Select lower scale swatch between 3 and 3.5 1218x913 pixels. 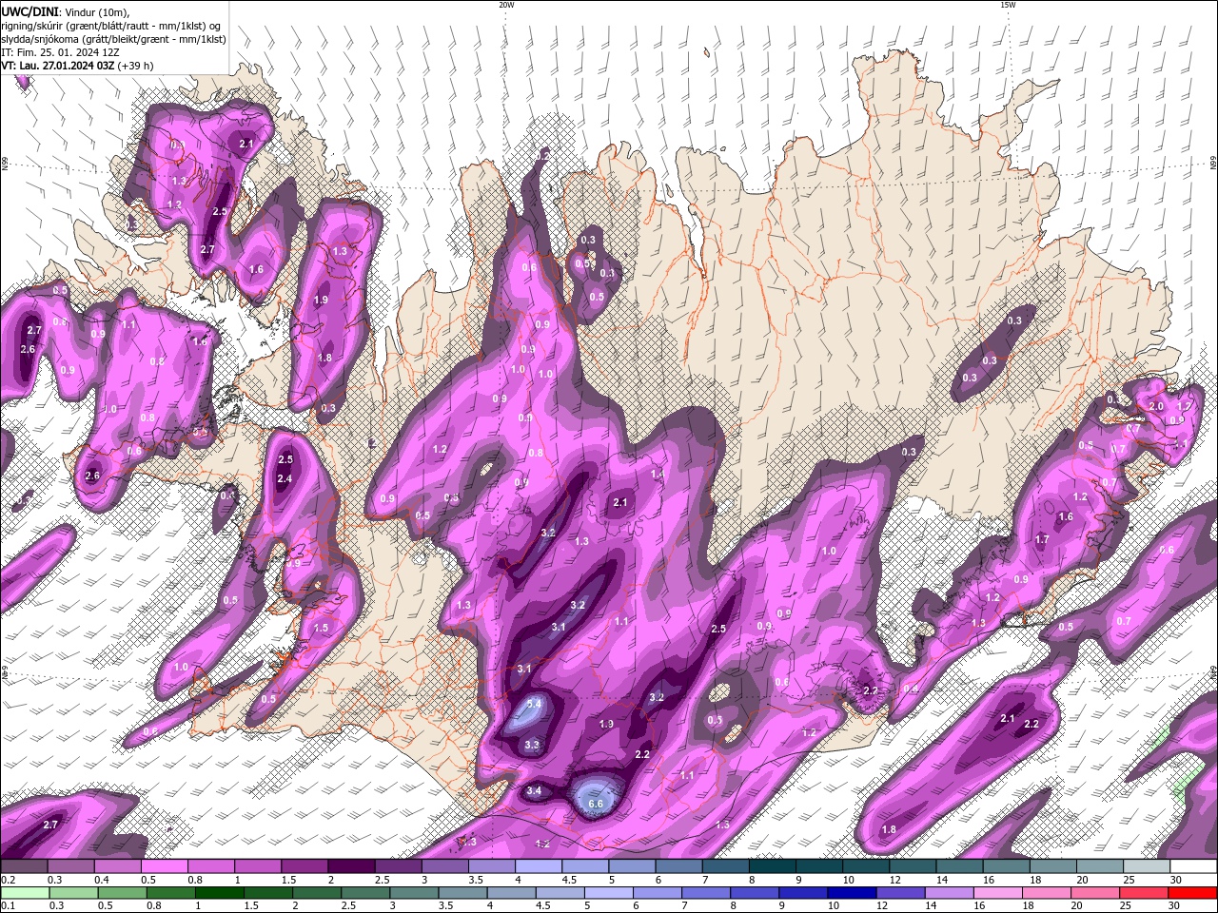(413, 893)
